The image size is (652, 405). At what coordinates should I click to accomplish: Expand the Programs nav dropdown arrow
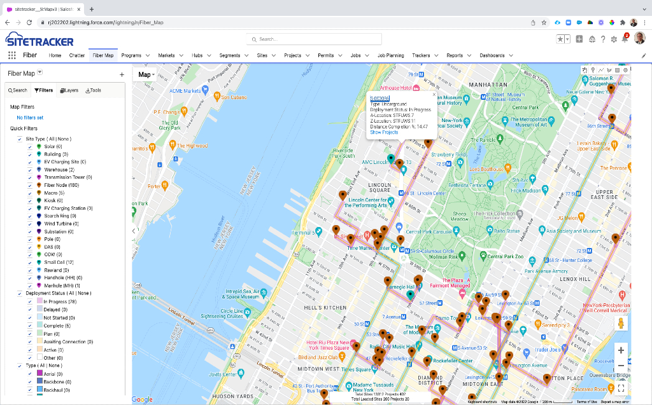tap(148, 56)
